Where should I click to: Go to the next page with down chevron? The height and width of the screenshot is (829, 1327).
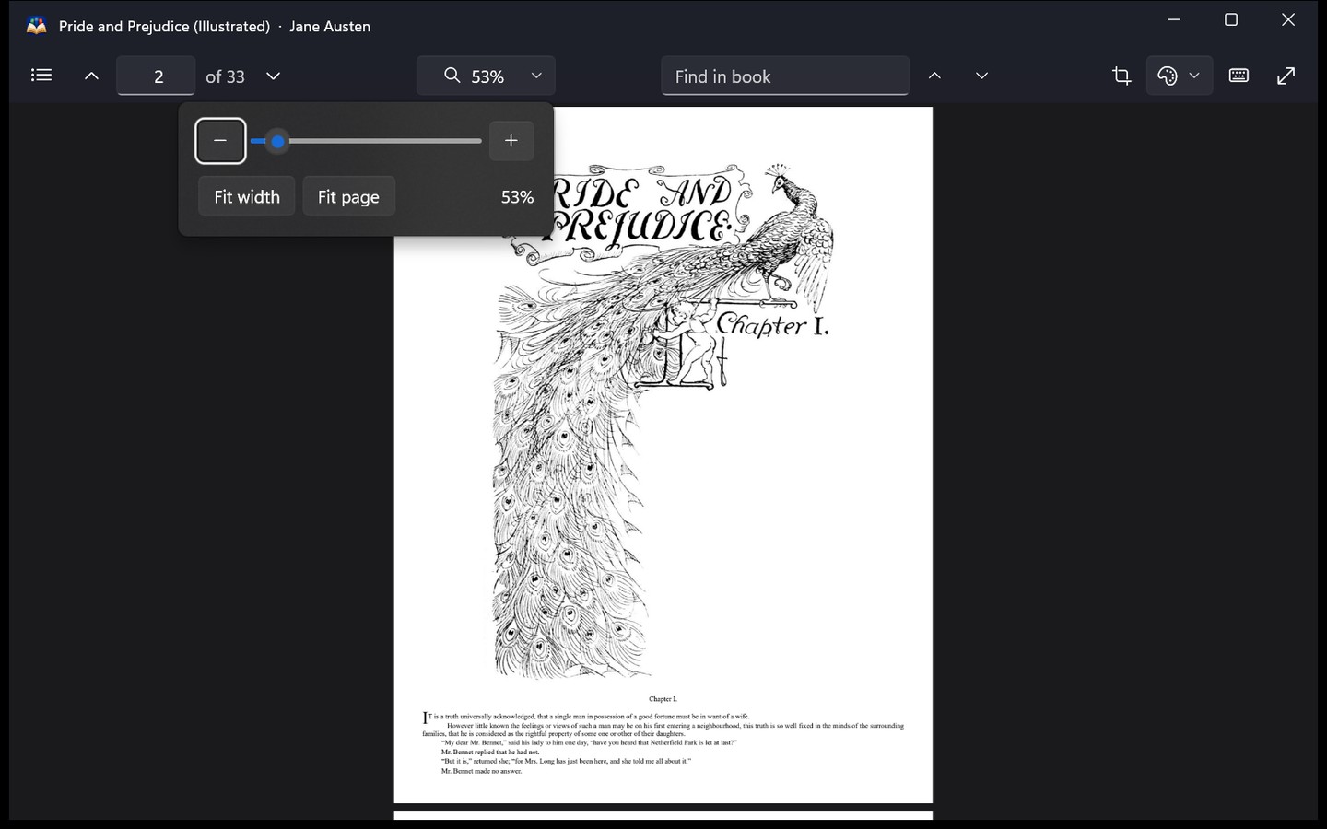[x=273, y=76]
